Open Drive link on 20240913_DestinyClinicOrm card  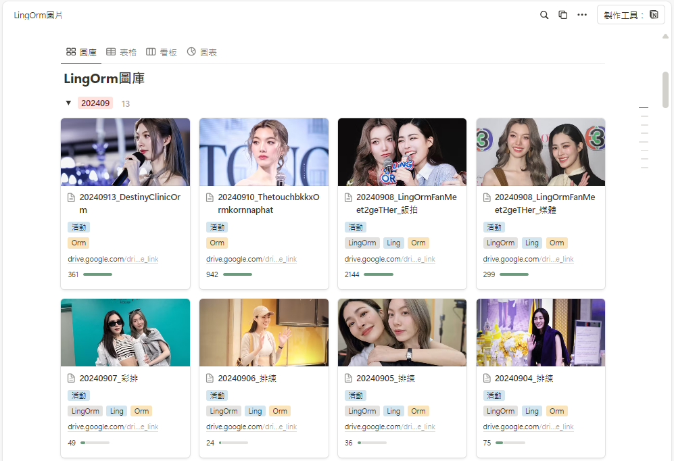click(113, 259)
